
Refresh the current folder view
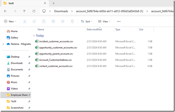click(x=34, y=11)
